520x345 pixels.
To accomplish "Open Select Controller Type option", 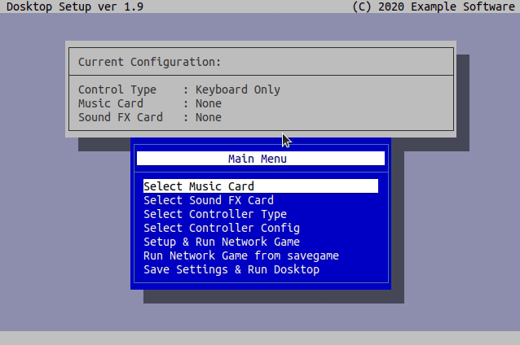I will point(261,214).
